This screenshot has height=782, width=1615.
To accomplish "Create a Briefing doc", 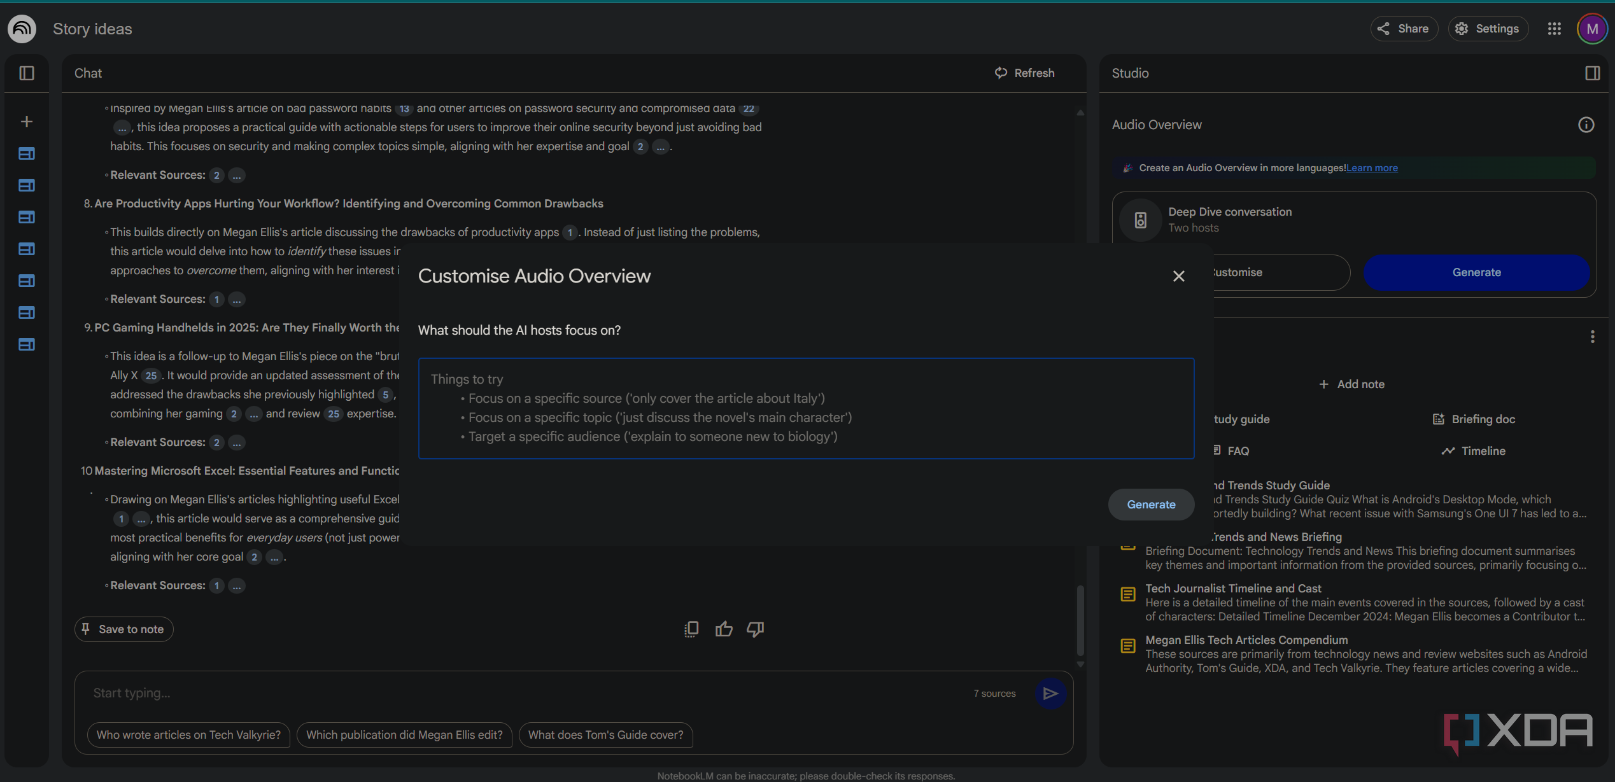I will (x=1473, y=419).
